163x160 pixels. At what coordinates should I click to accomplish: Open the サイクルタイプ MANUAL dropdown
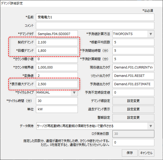click(x=57, y=93)
